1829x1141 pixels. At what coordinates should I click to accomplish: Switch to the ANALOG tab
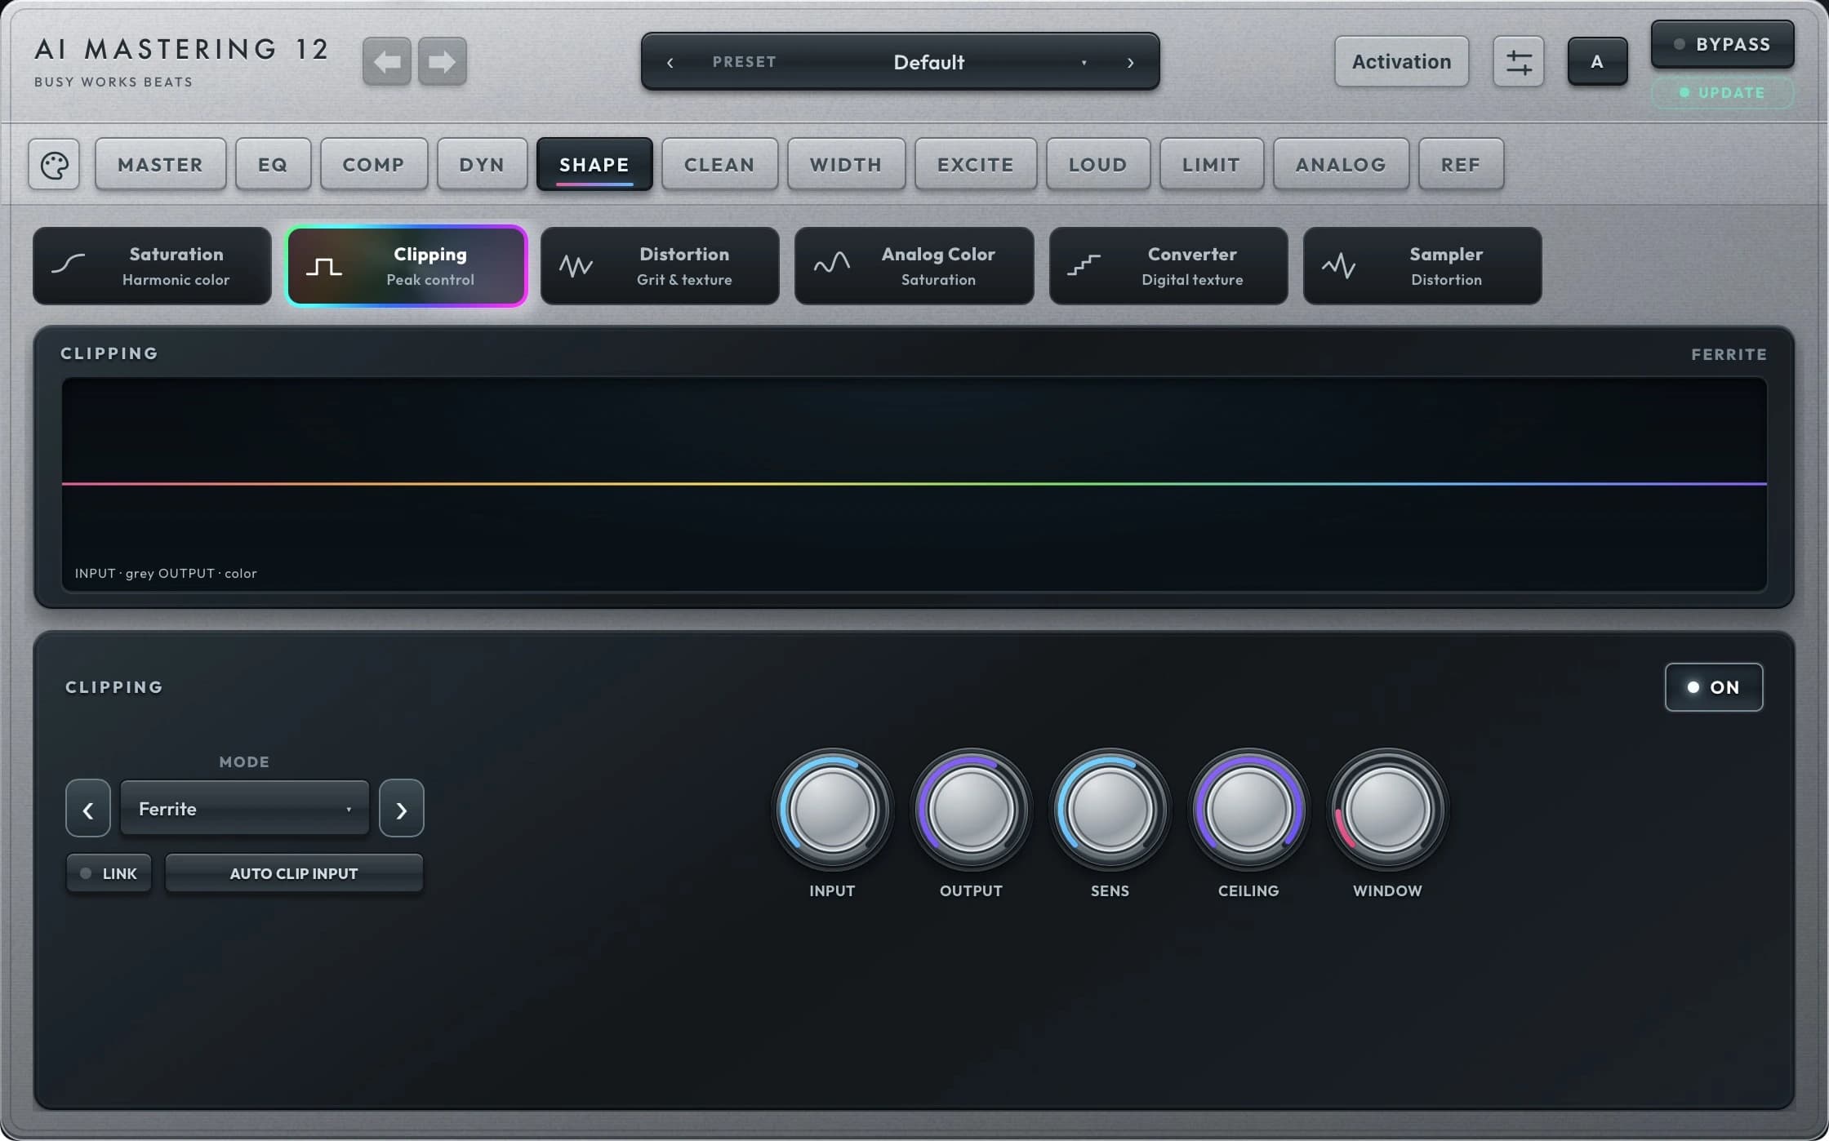1341,165
